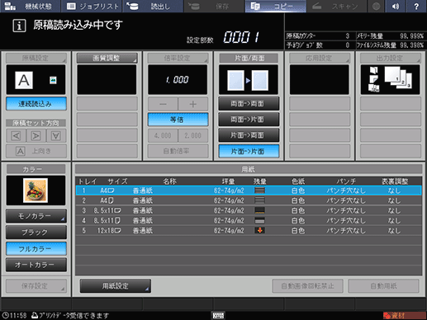Toggle 連続読込み continuous scan

(36, 104)
